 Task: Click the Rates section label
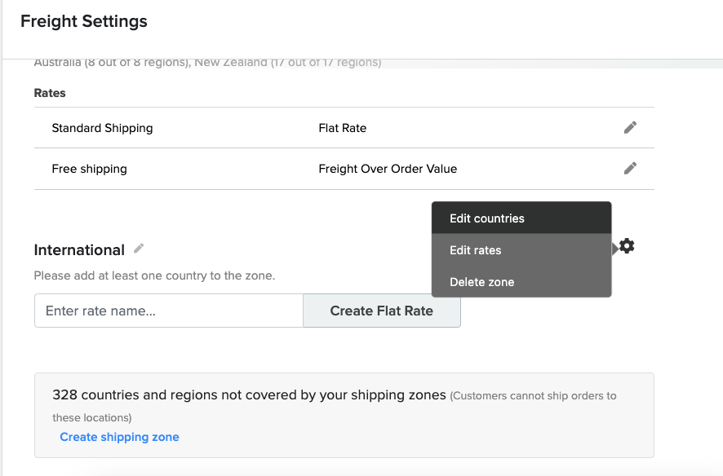pos(50,93)
